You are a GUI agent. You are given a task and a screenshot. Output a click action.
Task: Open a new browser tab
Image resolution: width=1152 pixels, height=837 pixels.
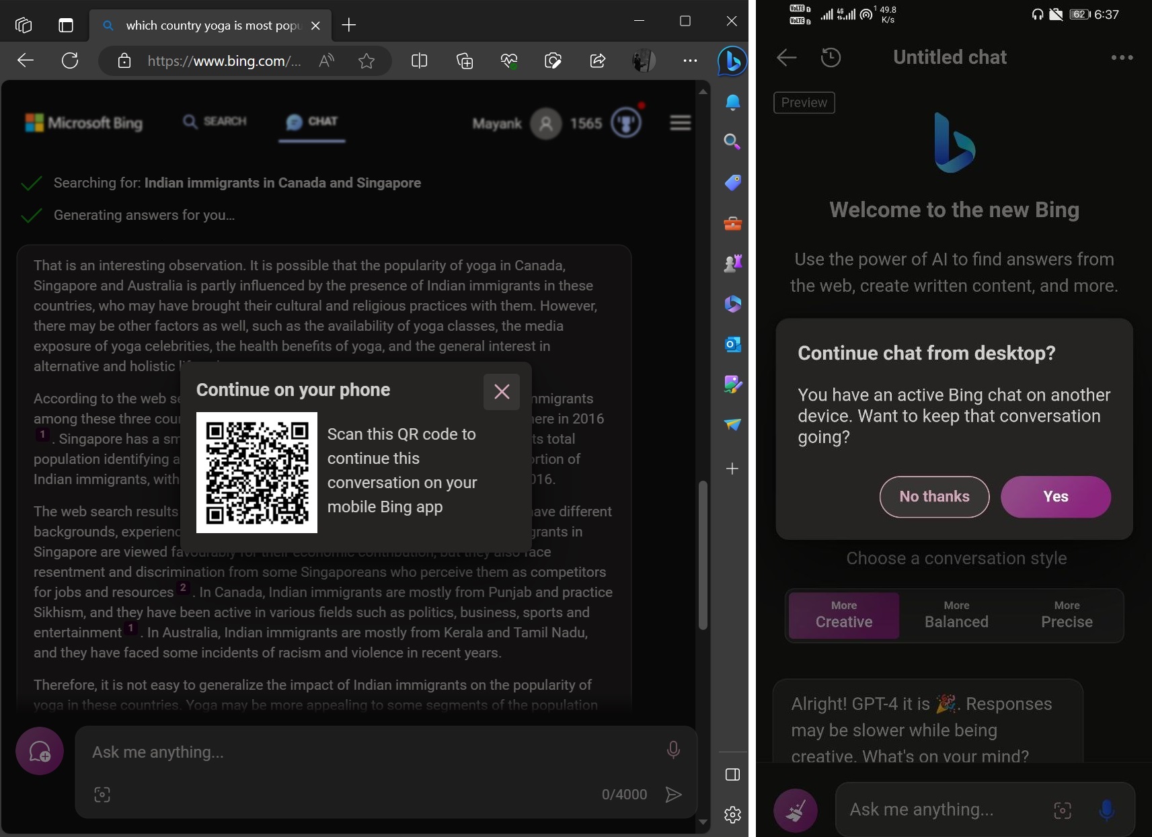click(349, 26)
